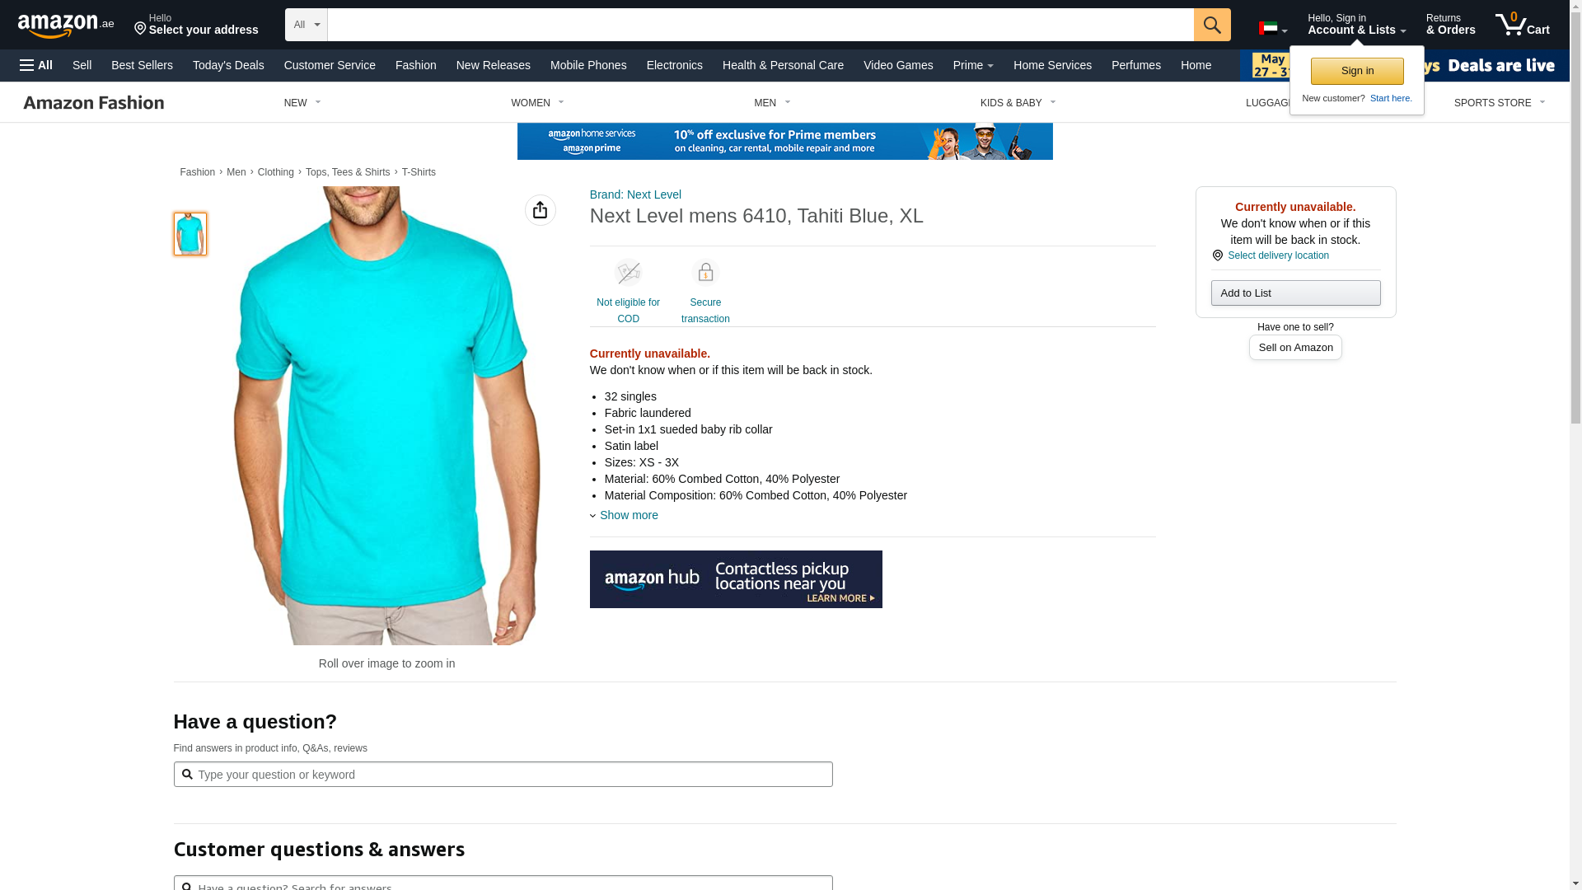This screenshot has height=890, width=1582.
Task: Open Today's Deals in navigation bar
Action: point(228,65)
